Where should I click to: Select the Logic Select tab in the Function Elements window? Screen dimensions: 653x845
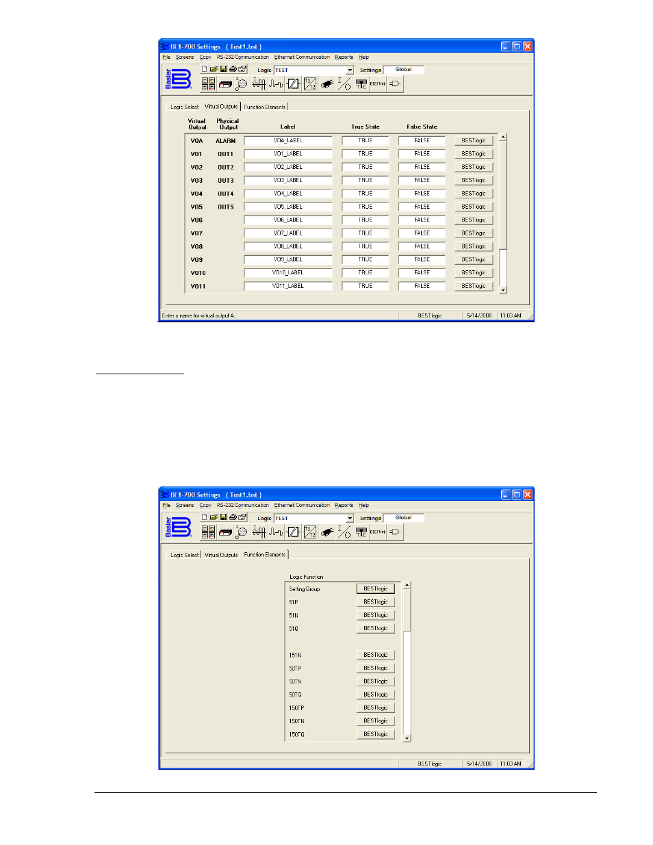(x=185, y=555)
